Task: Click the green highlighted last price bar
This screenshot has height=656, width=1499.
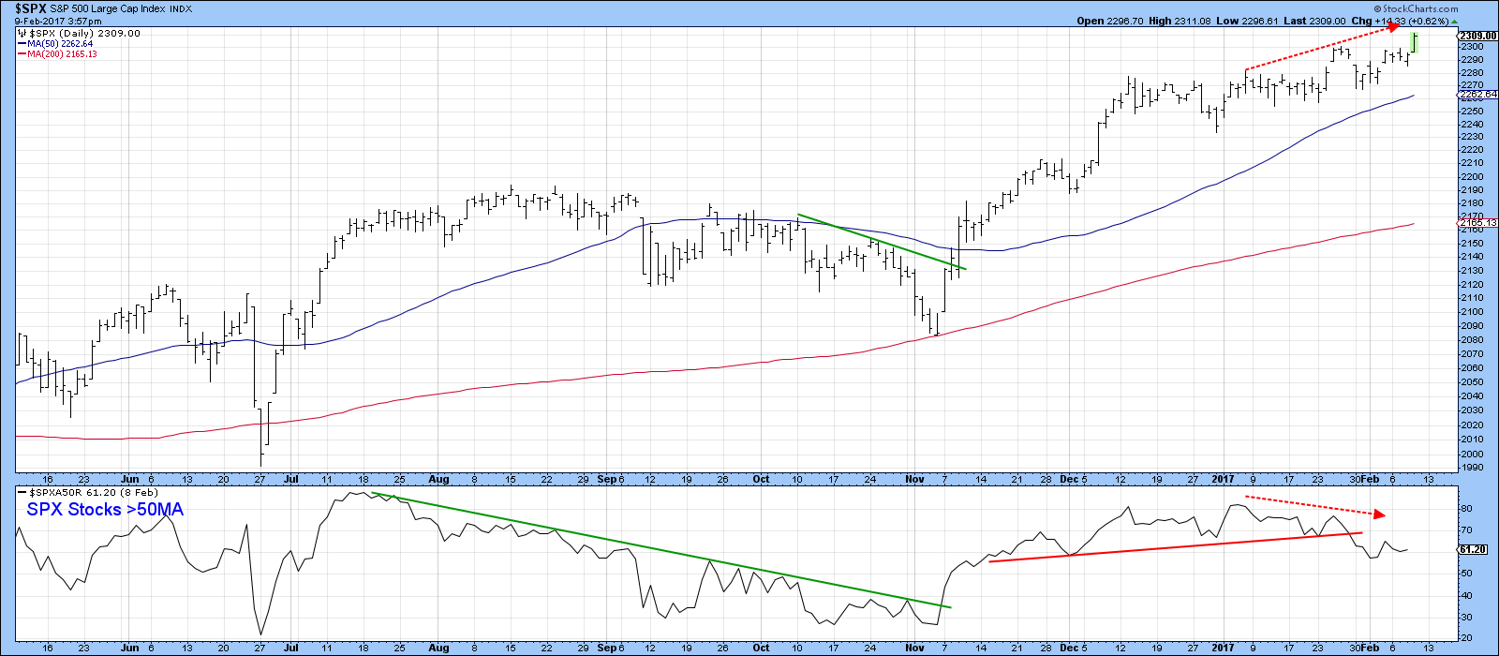Action: 1415,43
